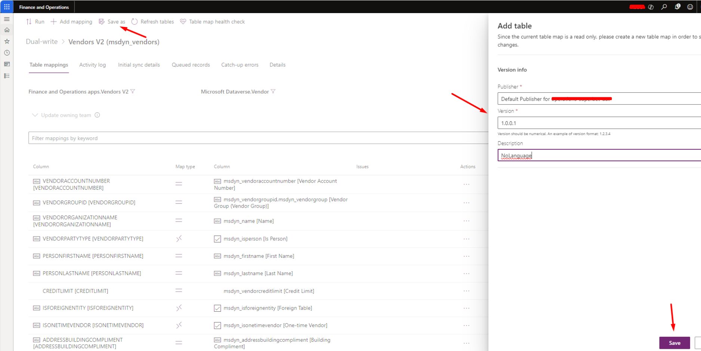Click the Issues column header
The image size is (701, 351).
[x=362, y=167]
